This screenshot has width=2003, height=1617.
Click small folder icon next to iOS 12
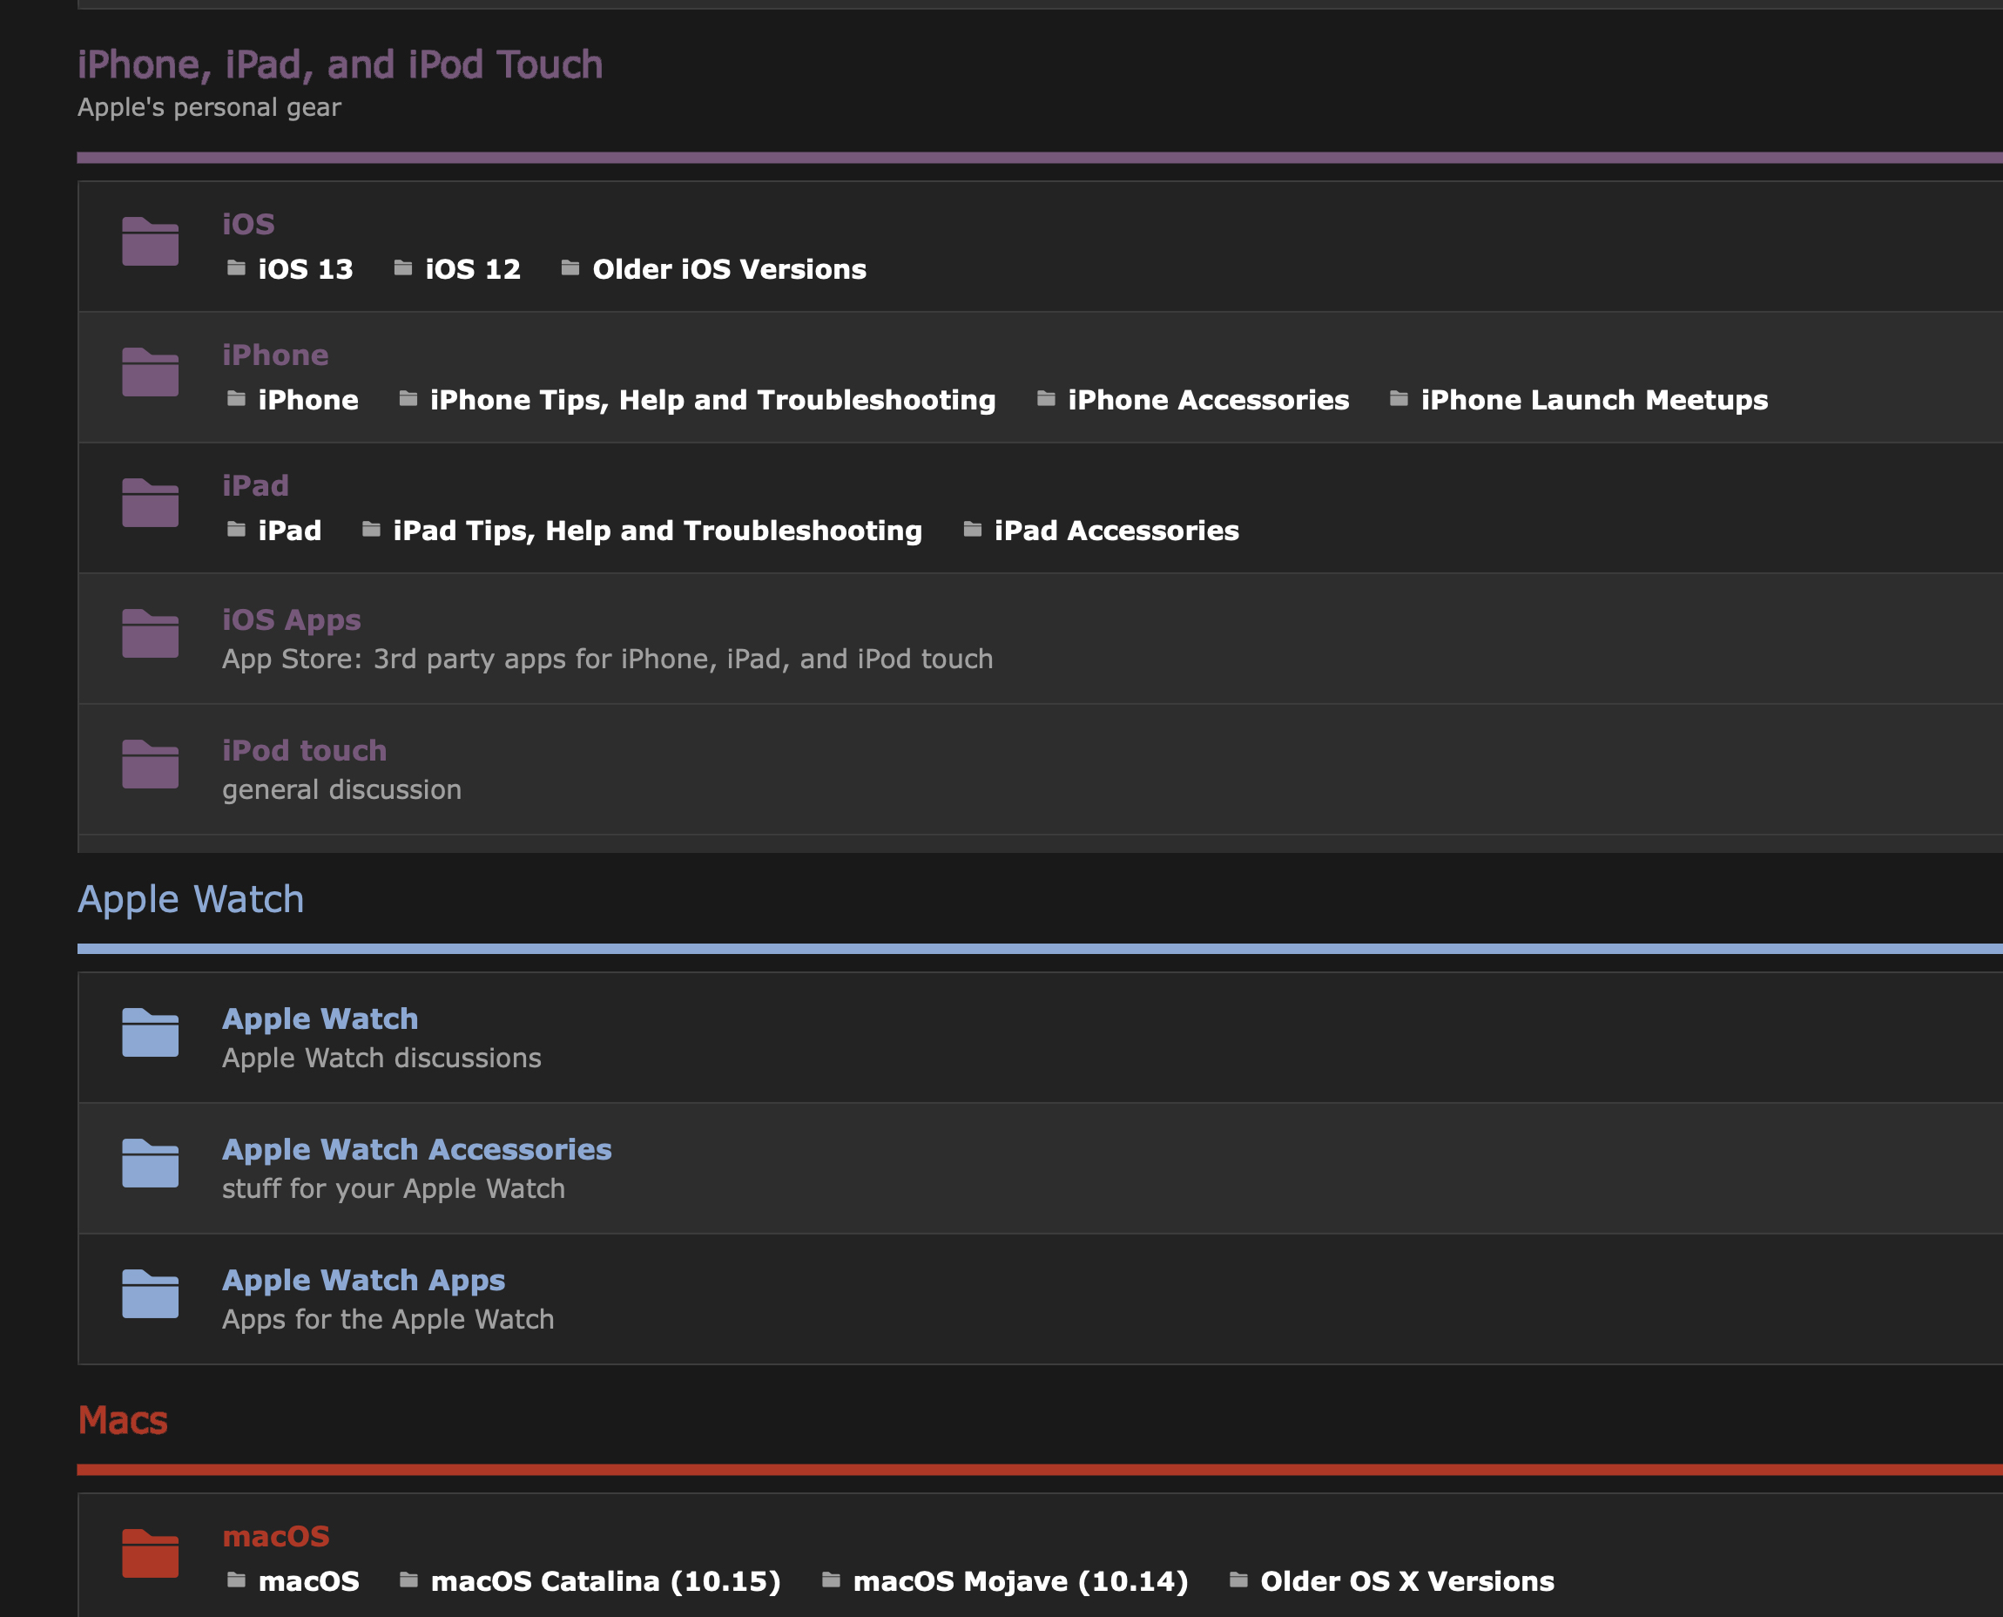[403, 268]
